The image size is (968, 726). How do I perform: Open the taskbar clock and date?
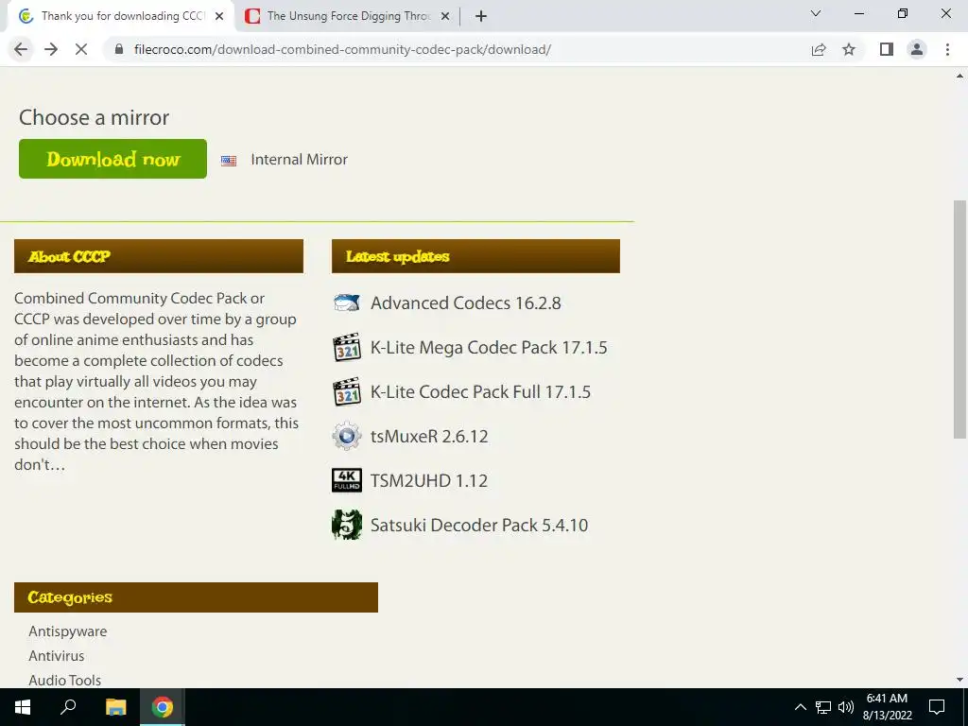(x=887, y=707)
